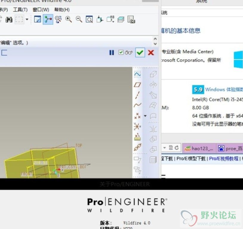Switch to the hao123 browser tab
This screenshot has width=243, height=229.
(x=199, y=148)
